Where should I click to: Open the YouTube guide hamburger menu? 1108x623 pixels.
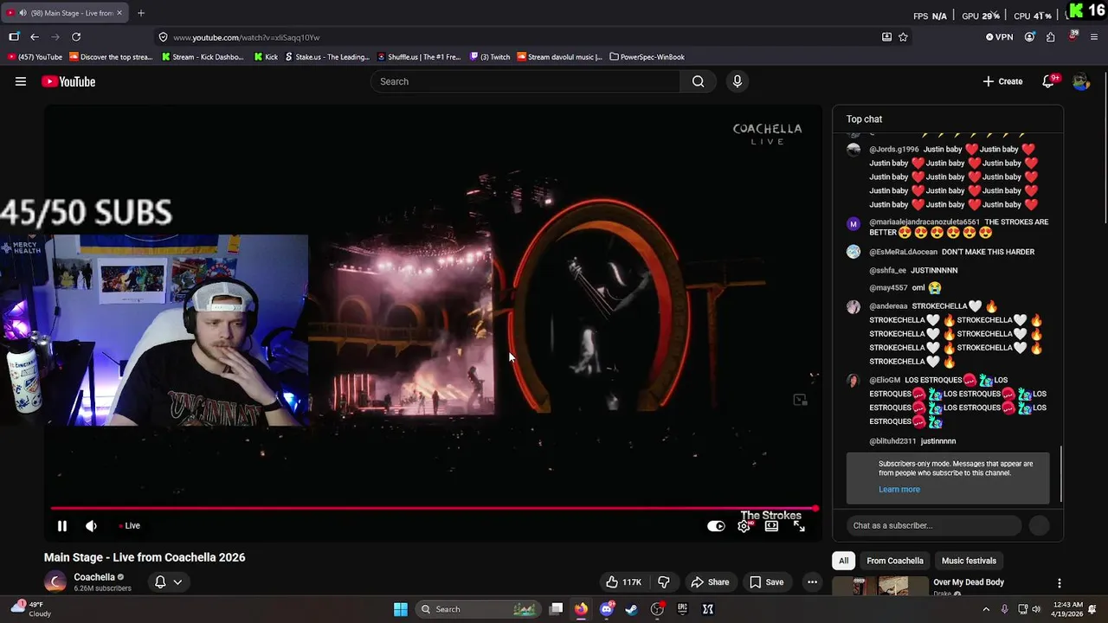pyautogui.click(x=21, y=81)
